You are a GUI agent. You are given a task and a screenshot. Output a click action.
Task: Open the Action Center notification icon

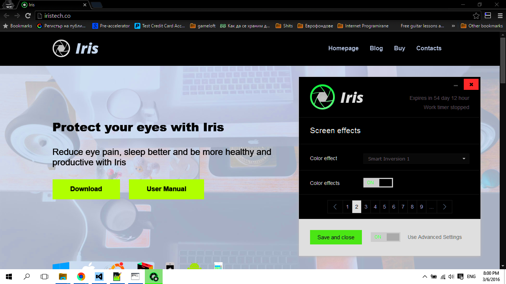[x=460, y=276]
